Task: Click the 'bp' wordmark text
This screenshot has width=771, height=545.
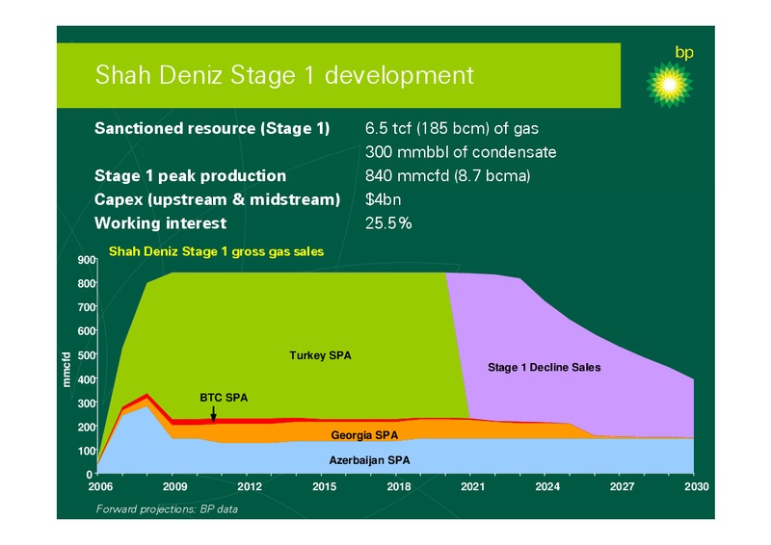Action: point(684,52)
